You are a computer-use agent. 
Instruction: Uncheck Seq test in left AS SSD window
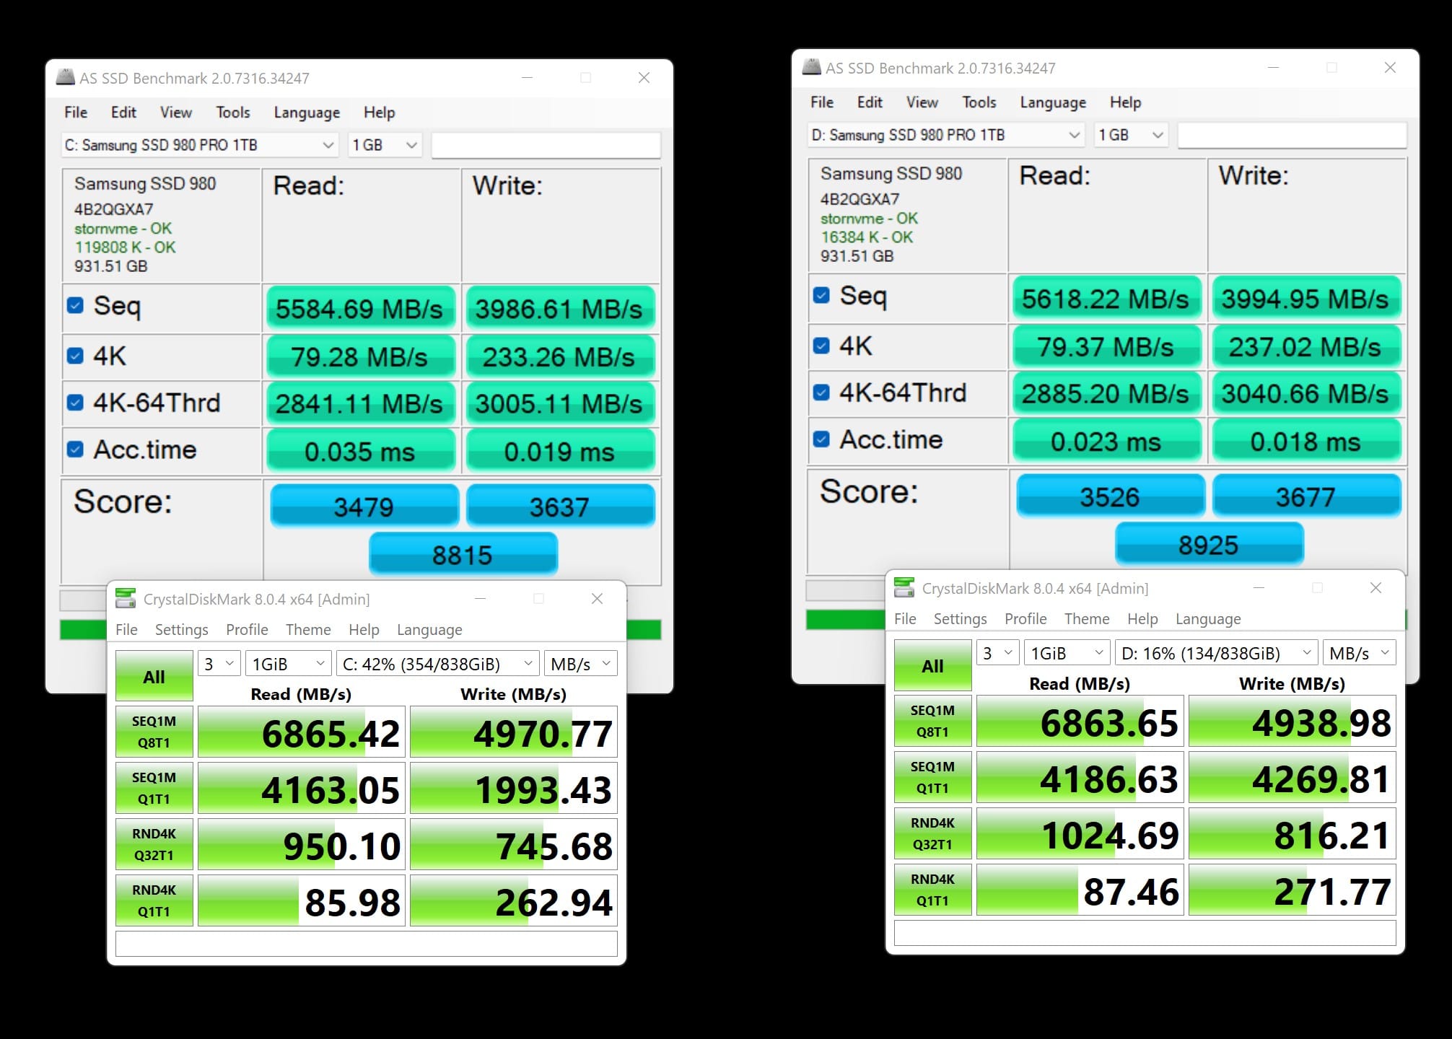click(x=75, y=305)
